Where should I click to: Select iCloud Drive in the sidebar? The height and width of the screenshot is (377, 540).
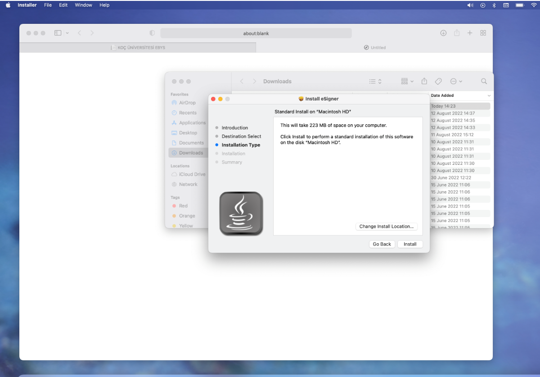[189, 174]
